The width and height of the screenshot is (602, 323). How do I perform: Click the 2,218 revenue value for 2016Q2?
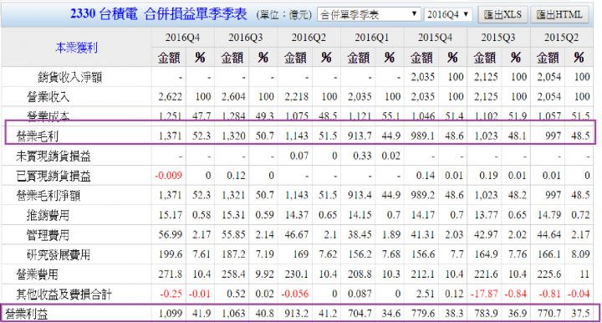click(x=296, y=96)
